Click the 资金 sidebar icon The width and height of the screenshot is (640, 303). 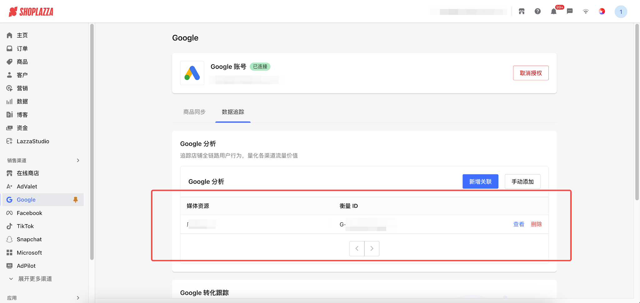pyautogui.click(x=9, y=128)
